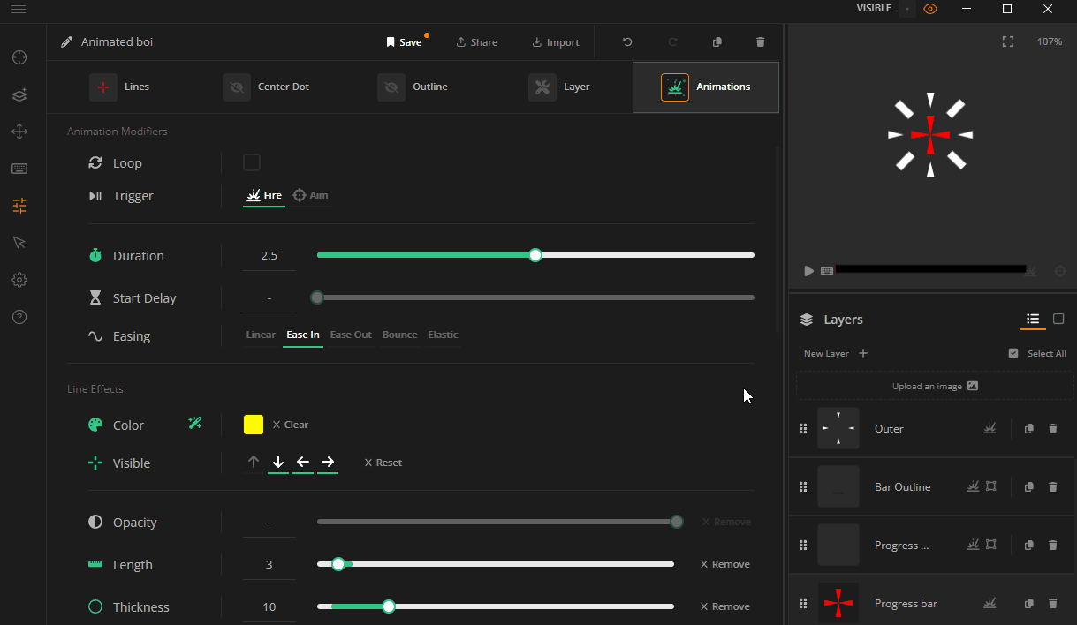Image resolution: width=1077 pixels, height=625 pixels.
Task: Open the crosshair target icon in the sidebar
Action: point(19,57)
